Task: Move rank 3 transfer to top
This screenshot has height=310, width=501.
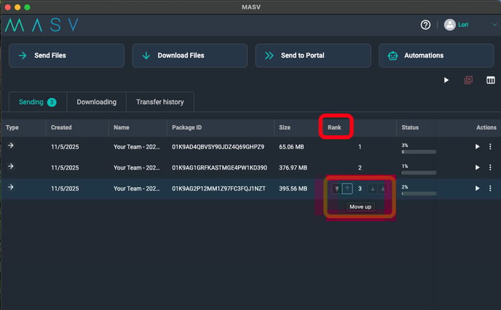Action: pyautogui.click(x=336, y=188)
